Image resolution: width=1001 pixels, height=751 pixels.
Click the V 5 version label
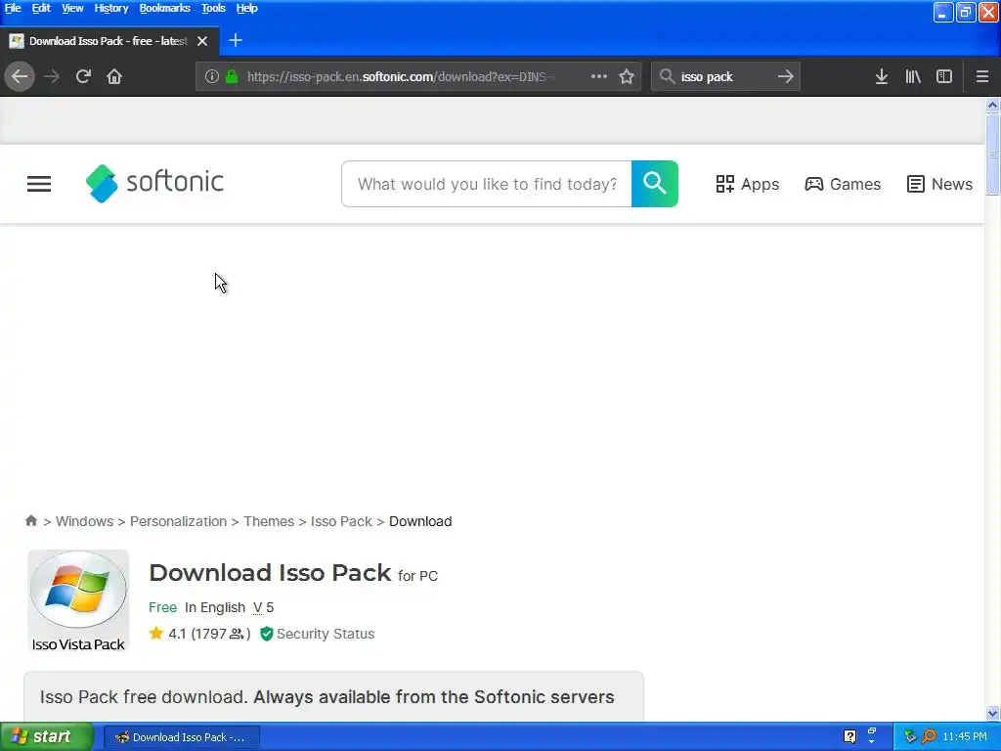263,607
